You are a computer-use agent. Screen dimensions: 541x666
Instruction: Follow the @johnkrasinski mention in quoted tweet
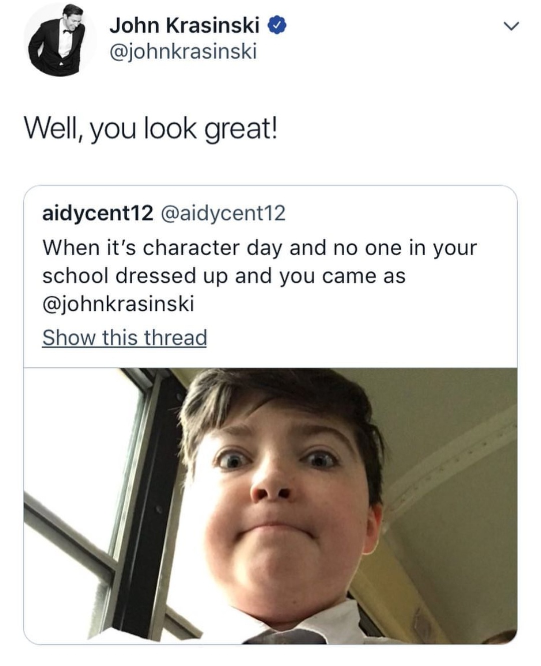pos(118,303)
